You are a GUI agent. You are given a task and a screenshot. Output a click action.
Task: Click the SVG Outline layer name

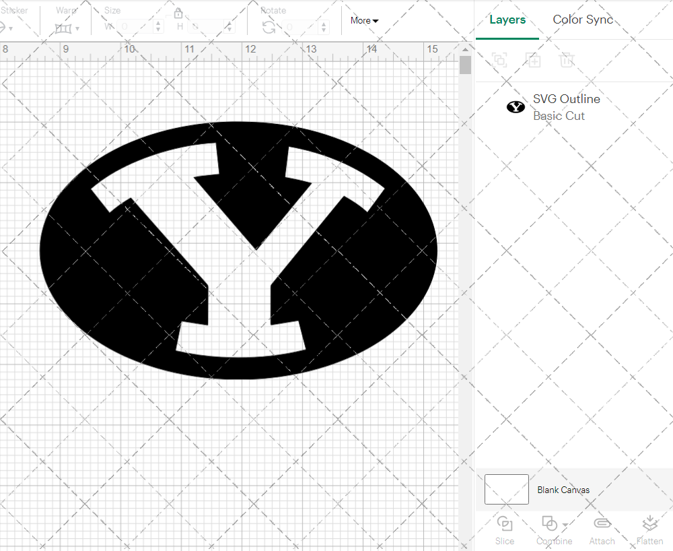pyautogui.click(x=566, y=98)
